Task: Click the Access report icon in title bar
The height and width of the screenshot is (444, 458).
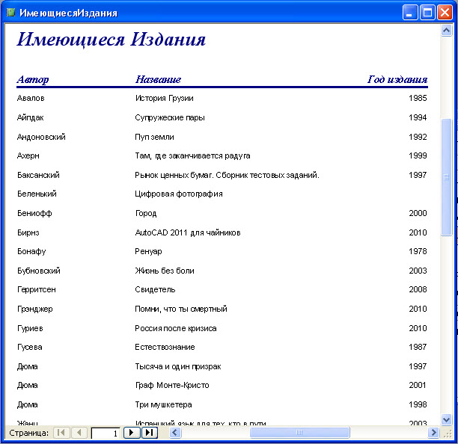Action: pyautogui.click(x=10, y=13)
